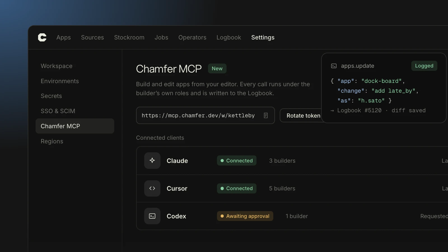Click the 5 builders count
The height and width of the screenshot is (252, 448).
(282, 188)
